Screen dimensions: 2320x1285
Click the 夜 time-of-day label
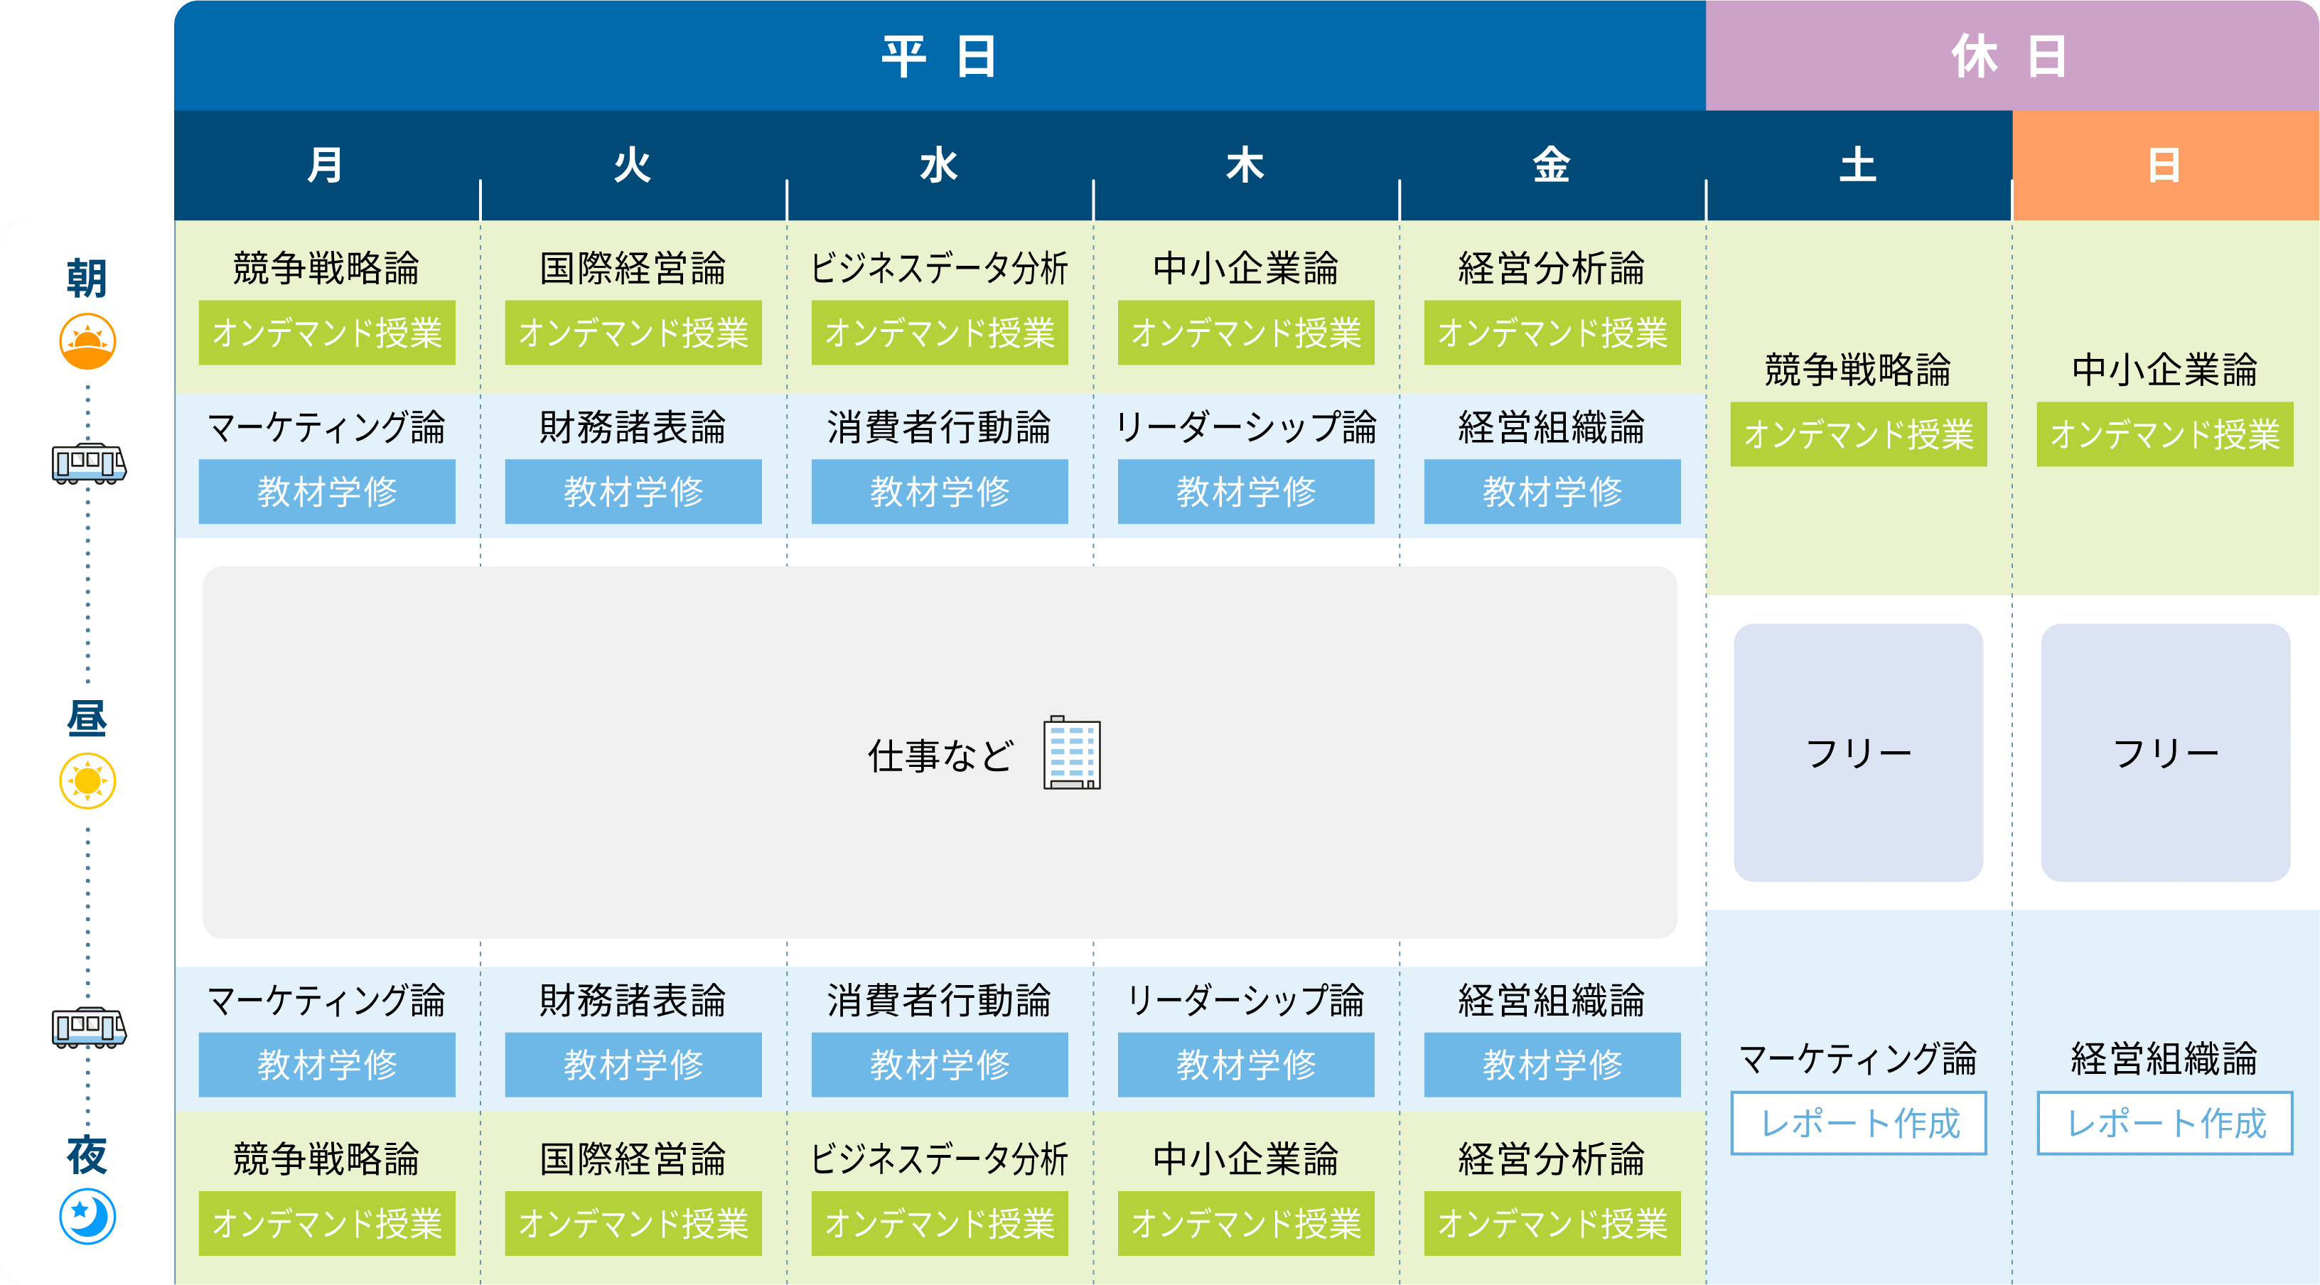87,1156
